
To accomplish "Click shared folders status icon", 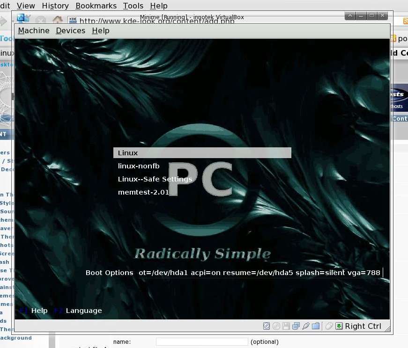I will pos(316,326).
